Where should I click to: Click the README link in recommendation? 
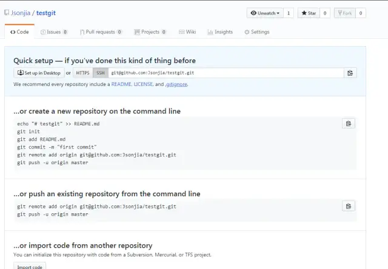120,84
